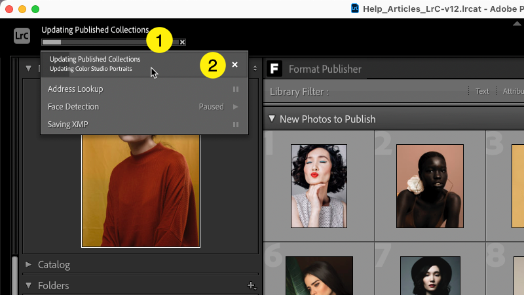524x295 pixels.
Task: Select the first portrait thumbnail with red lips
Action: tap(320, 186)
